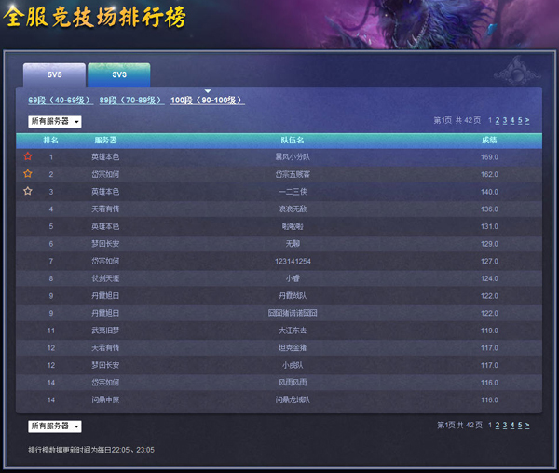Switch to the 3V3 tab
The image size is (559, 473).
(118, 75)
